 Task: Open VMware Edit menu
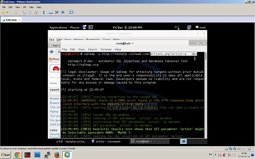click(x=11, y=7)
